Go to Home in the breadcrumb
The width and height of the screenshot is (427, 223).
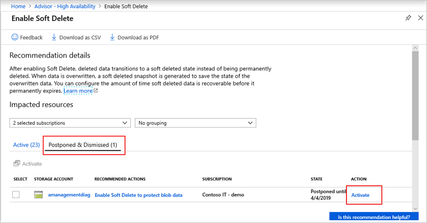click(x=19, y=4)
